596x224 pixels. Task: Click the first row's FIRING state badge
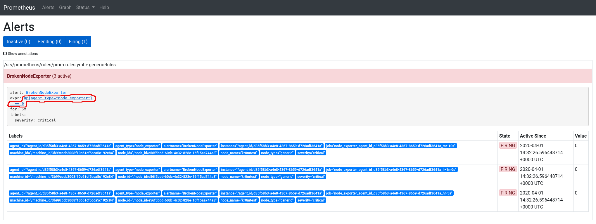[x=508, y=145]
